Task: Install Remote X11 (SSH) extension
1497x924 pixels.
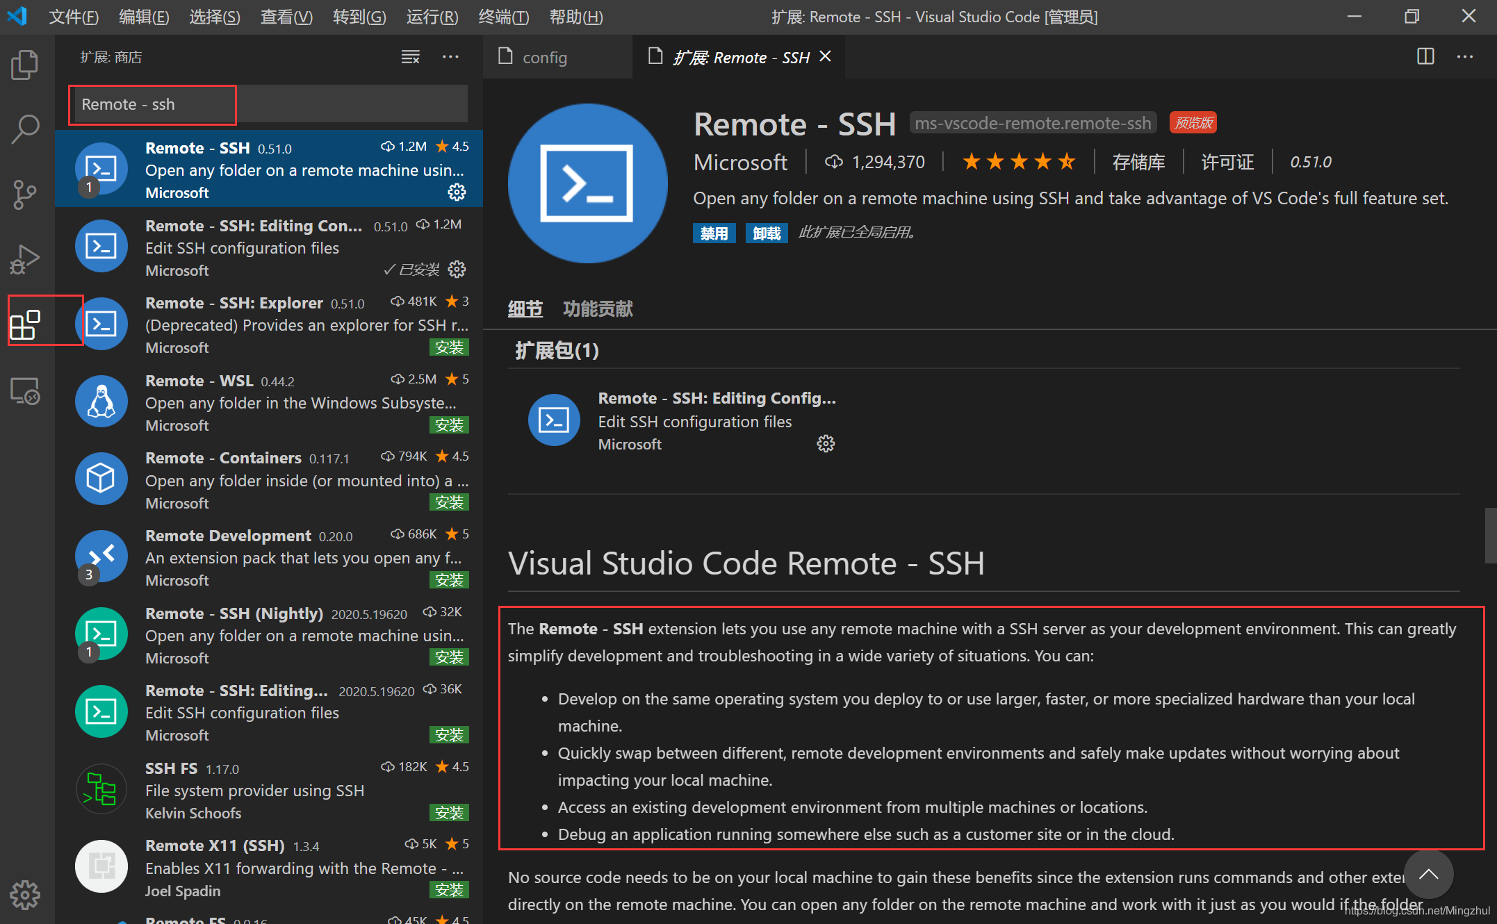Action: [449, 889]
